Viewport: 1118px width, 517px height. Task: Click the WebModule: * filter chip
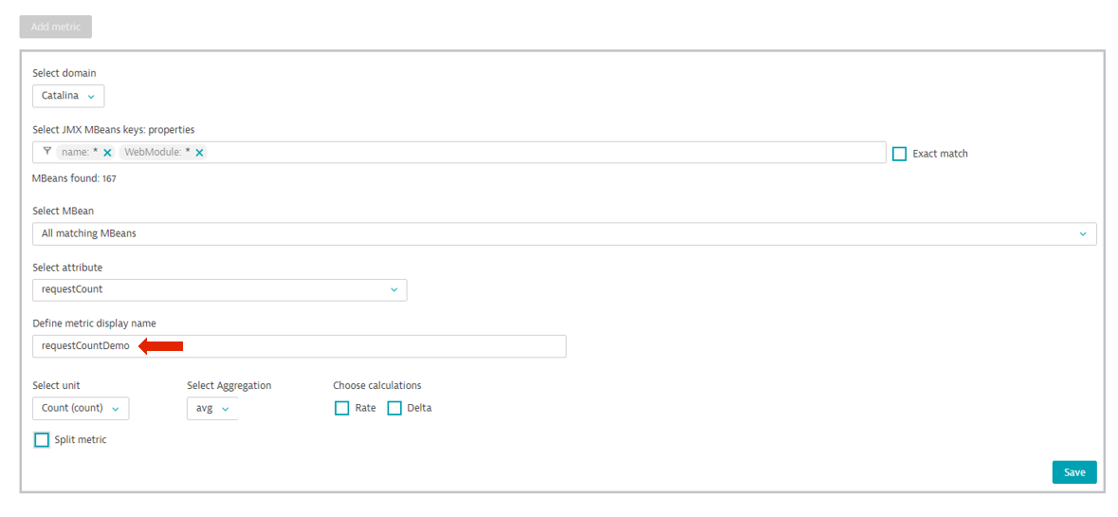[162, 153]
